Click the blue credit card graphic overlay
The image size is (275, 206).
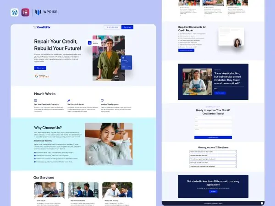126,63
